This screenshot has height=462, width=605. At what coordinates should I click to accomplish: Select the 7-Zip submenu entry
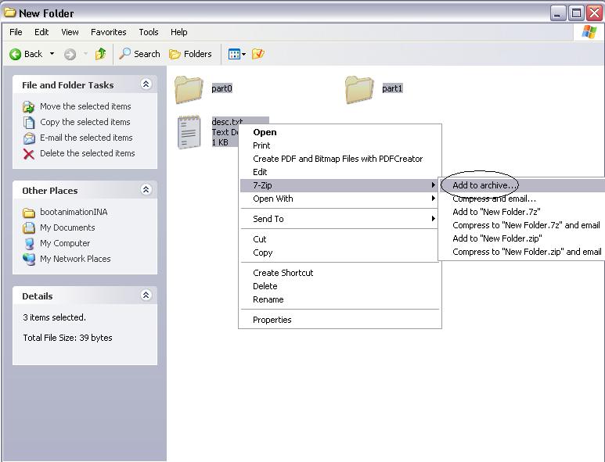pos(340,185)
